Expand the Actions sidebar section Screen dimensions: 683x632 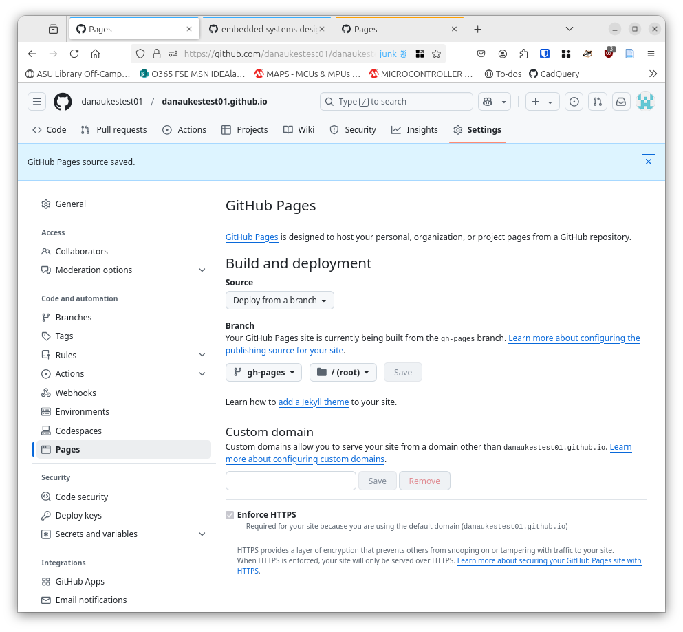point(202,374)
